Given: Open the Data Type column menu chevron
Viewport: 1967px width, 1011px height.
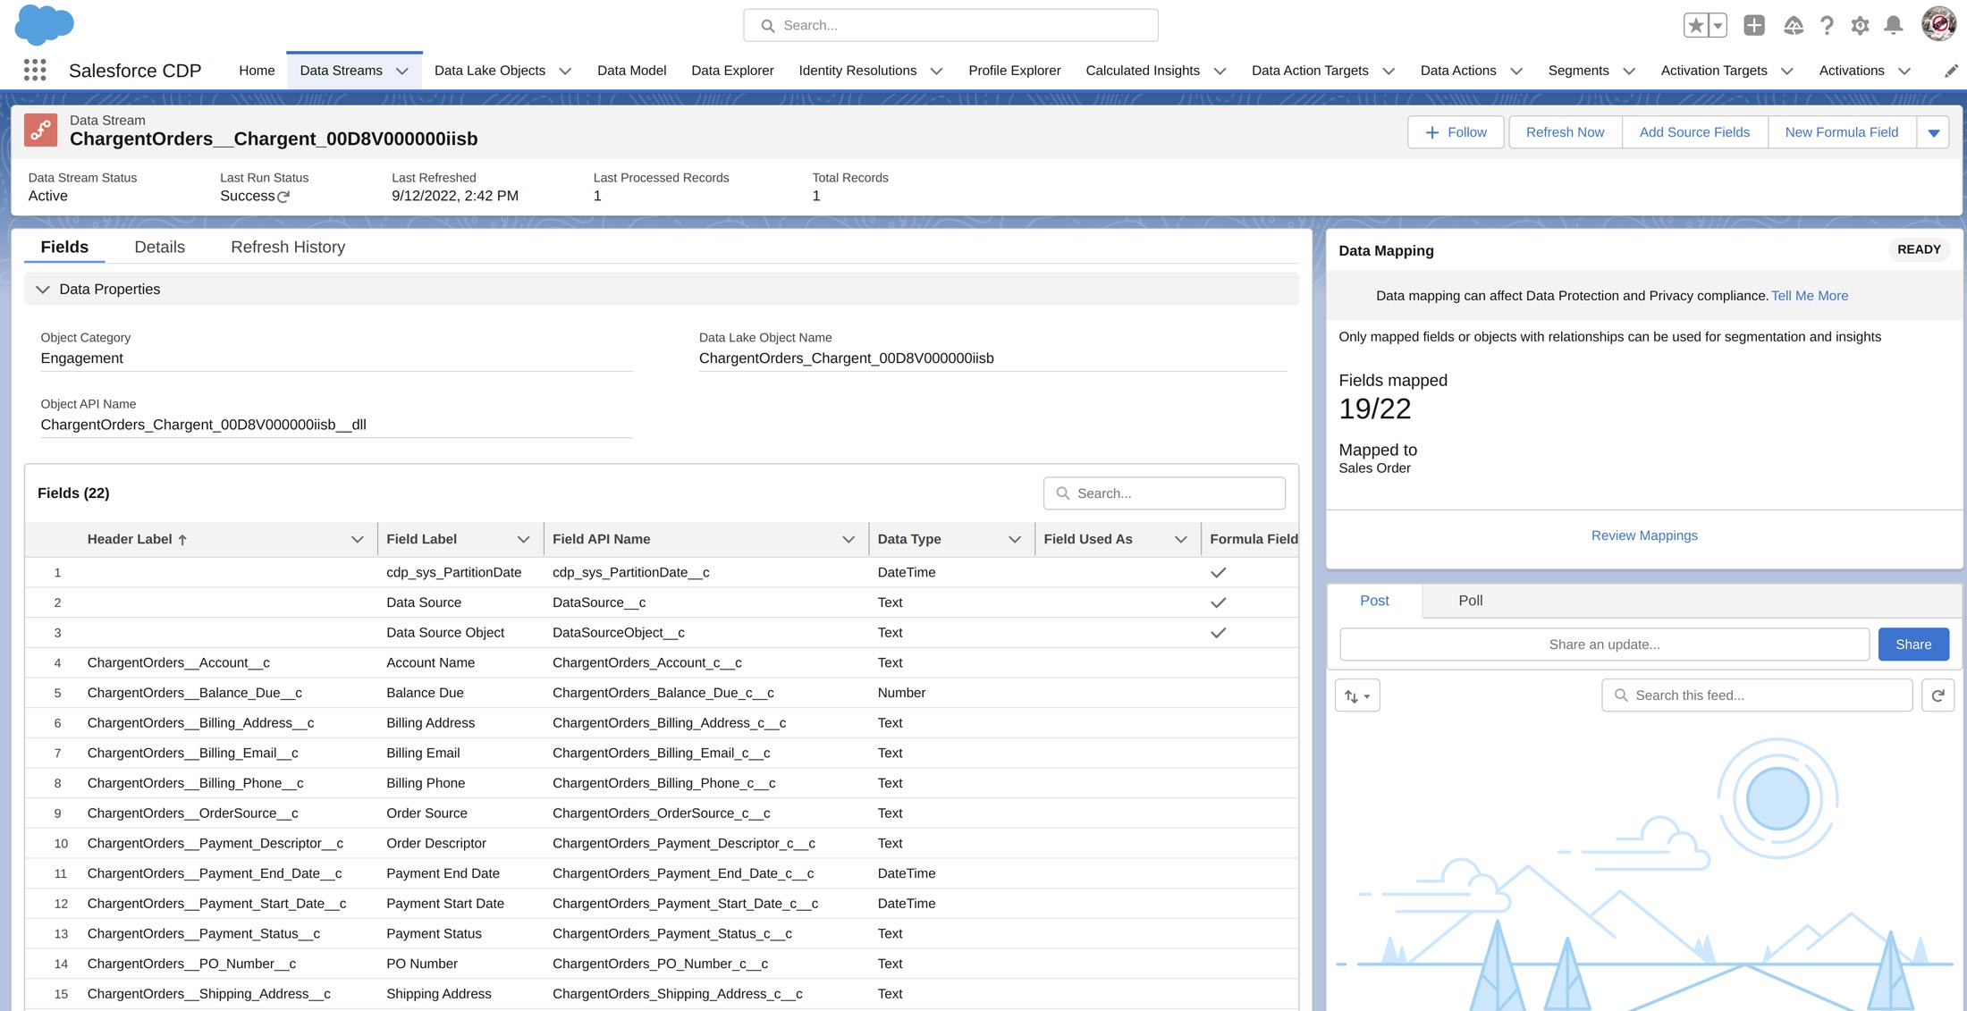Looking at the screenshot, I should tap(1015, 539).
